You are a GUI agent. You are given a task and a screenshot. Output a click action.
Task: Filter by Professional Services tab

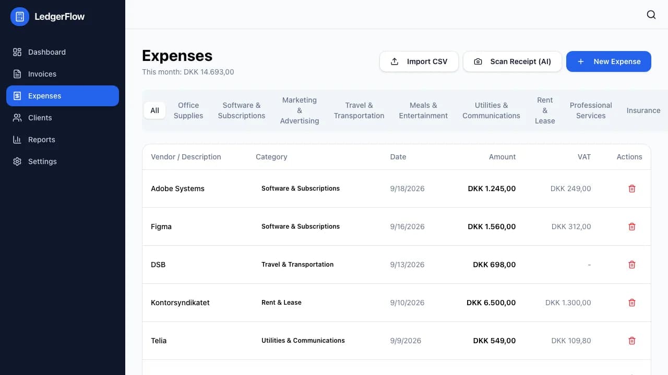pyautogui.click(x=591, y=110)
